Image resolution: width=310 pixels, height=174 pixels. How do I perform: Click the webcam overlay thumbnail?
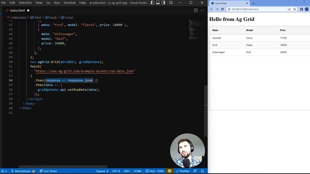click(187, 150)
